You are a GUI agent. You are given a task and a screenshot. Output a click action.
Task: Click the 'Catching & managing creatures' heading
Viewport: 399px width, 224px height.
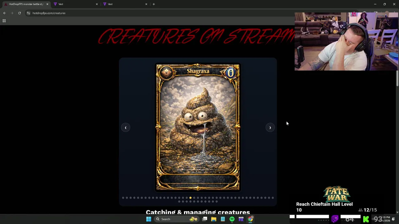(198, 212)
